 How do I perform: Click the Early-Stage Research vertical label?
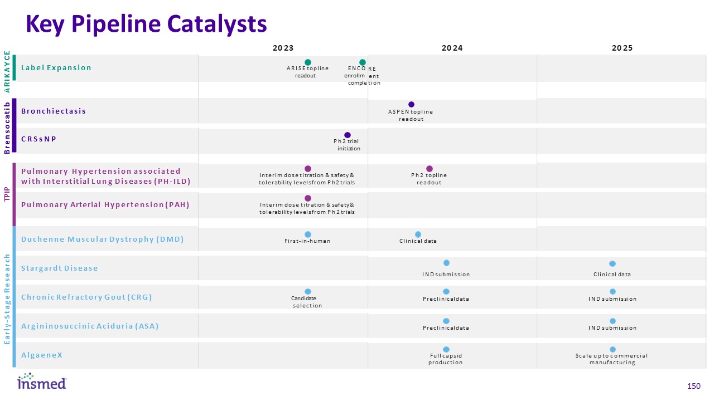[x=7, y=299]
